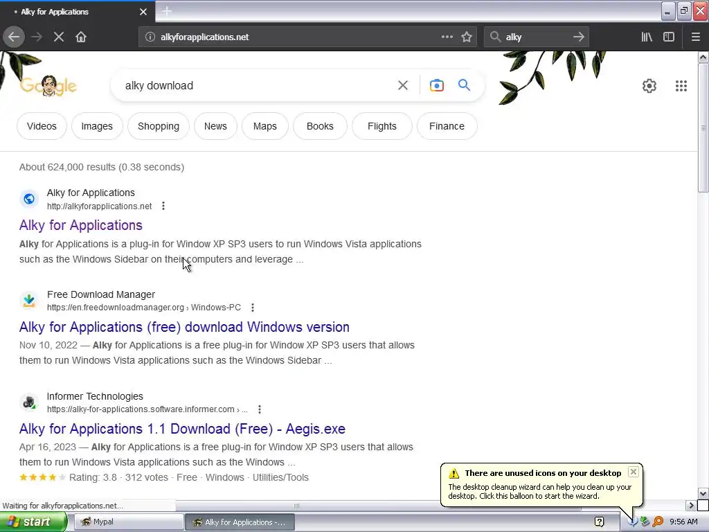Click the vertical scrollbar up arrow
709x532 pixels.
click(703, 57)
